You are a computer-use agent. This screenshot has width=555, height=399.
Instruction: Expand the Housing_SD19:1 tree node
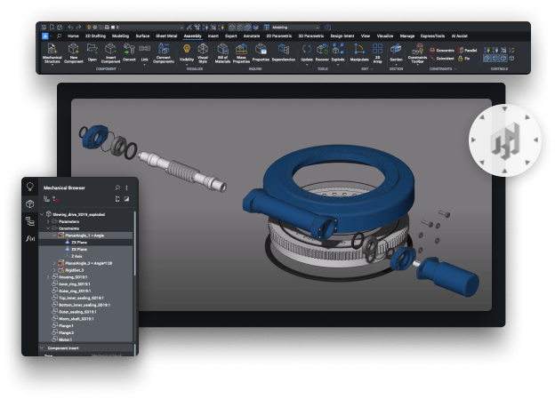point(48,277)
